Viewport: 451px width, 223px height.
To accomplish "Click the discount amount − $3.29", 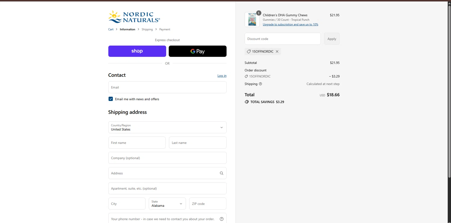I will tap(334, 77).
